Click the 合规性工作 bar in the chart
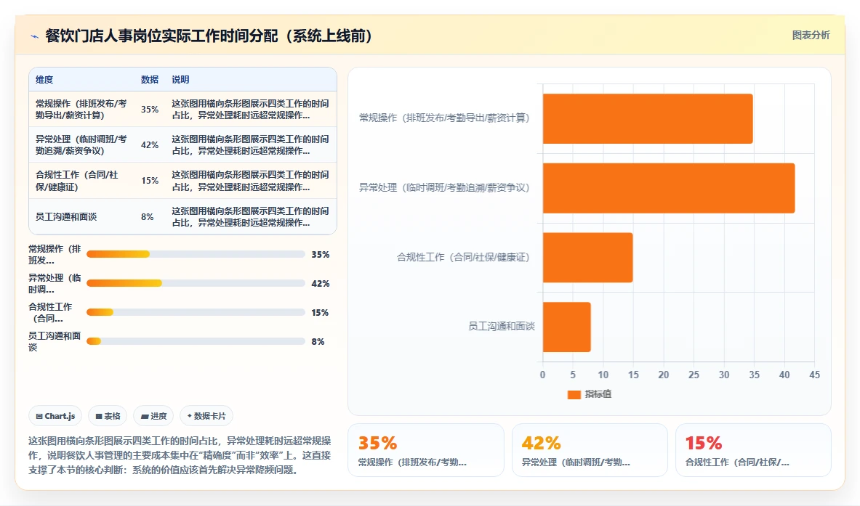Screen dimensions: 860x506 pyautogui.click(x=588, y=258)
